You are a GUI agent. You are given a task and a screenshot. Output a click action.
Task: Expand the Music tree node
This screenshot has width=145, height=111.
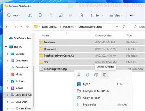[8, 74]
